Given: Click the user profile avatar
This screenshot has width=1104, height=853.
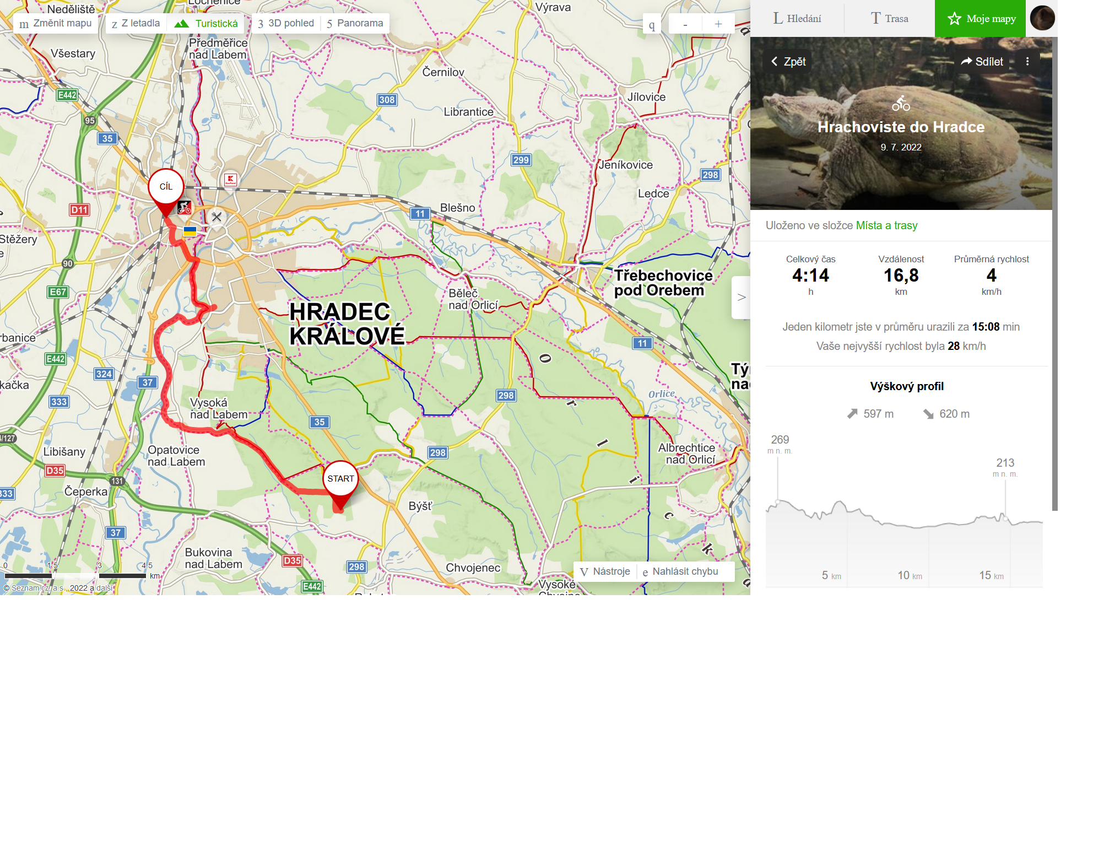Looking at the screenshot, I should point(1042,18).
